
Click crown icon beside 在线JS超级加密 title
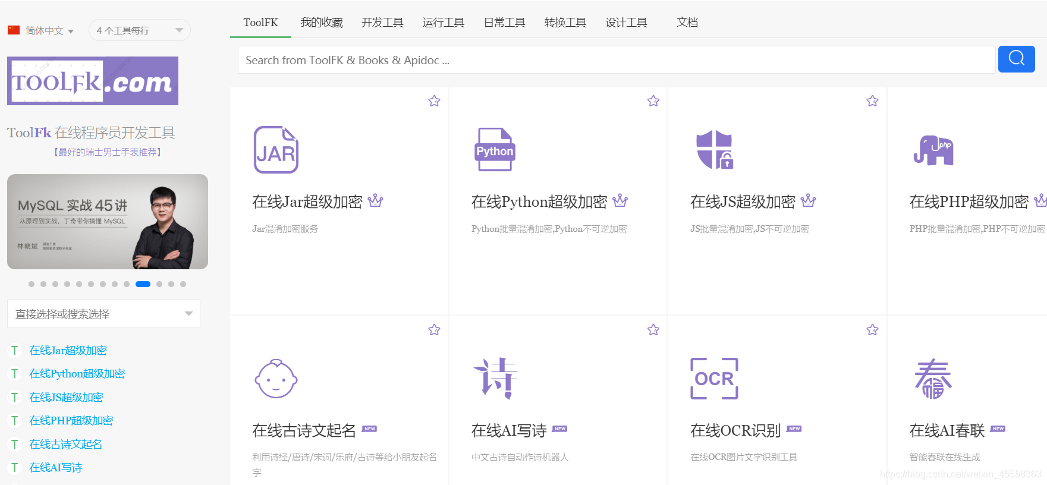[808, 201]
